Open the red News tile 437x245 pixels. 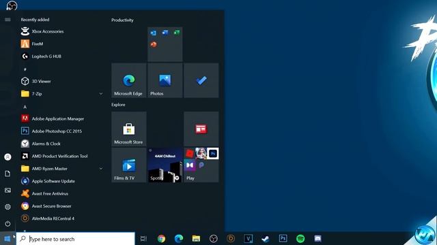click(x=201, y=129)
